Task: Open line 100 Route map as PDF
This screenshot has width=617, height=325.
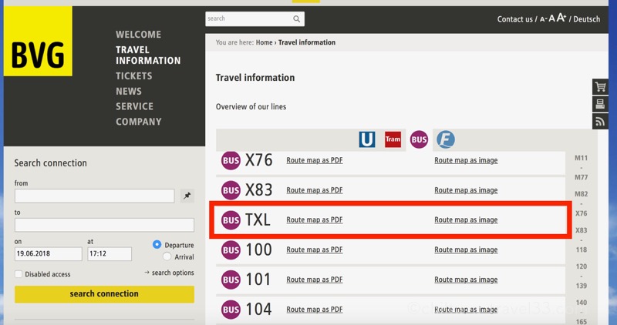Action: coord(315,250)
